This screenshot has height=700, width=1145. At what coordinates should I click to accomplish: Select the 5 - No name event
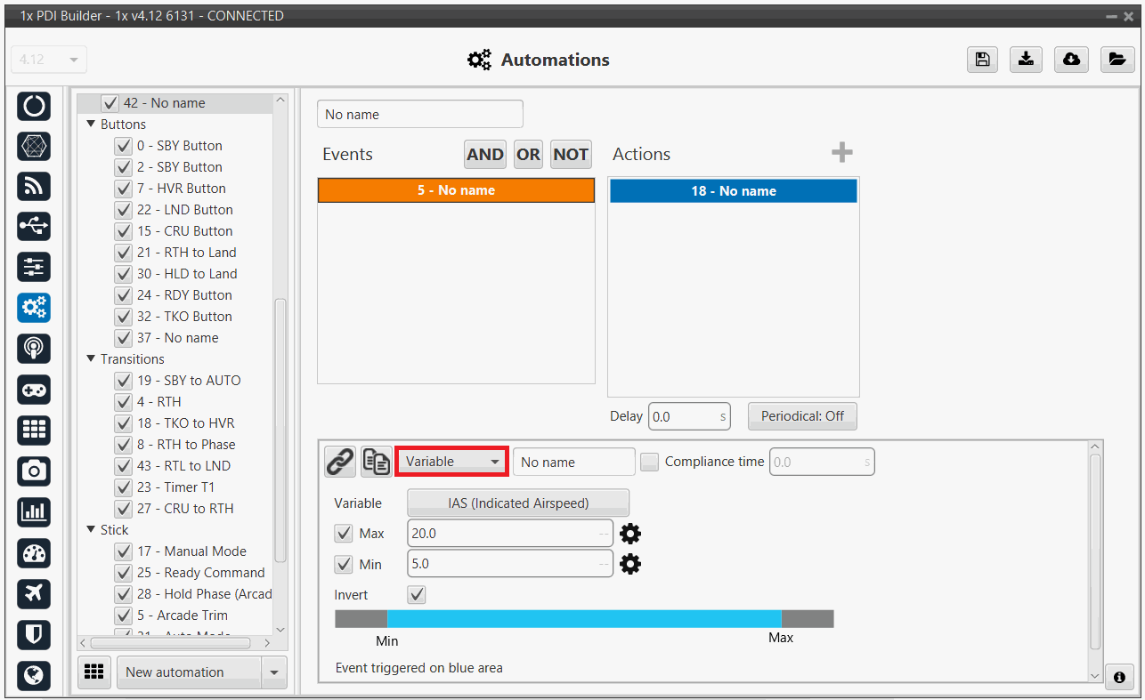[x=456, y=190]
